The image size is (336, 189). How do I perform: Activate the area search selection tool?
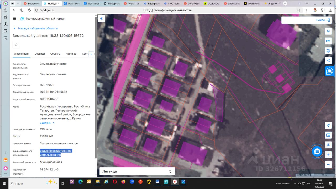[328, 51]
